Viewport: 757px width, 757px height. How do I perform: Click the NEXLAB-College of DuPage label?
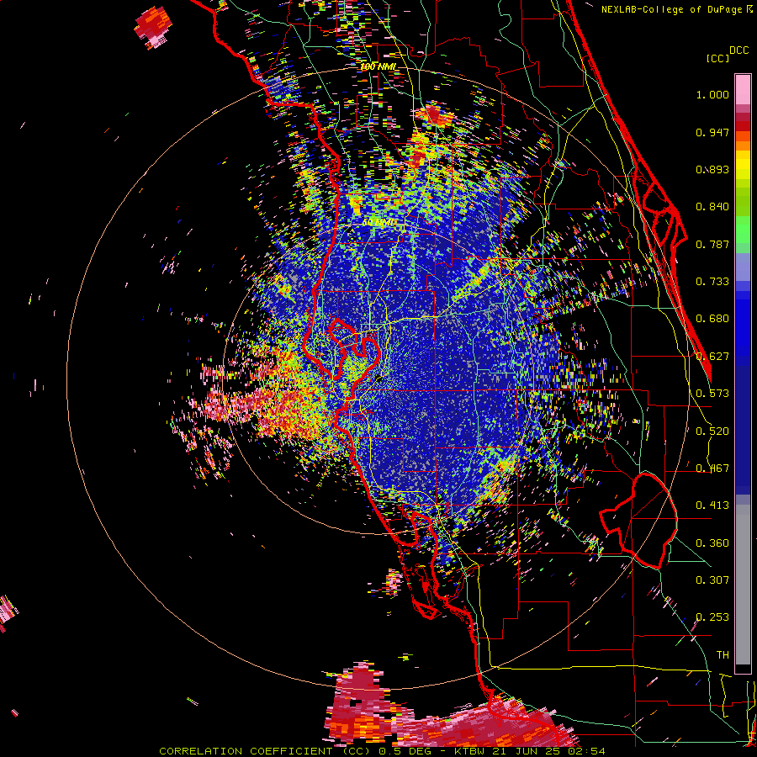pyautogui.click(x=671, y=9)
